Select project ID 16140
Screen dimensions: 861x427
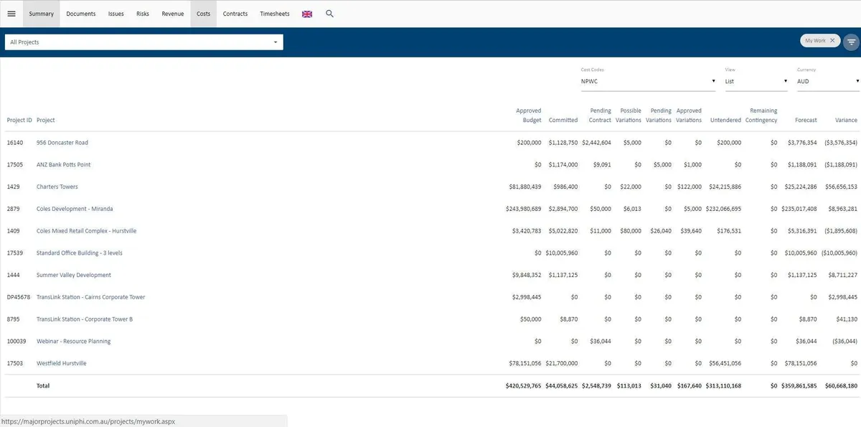15,143
